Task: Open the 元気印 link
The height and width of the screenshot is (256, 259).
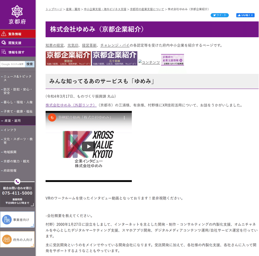Action: (73, 45)
